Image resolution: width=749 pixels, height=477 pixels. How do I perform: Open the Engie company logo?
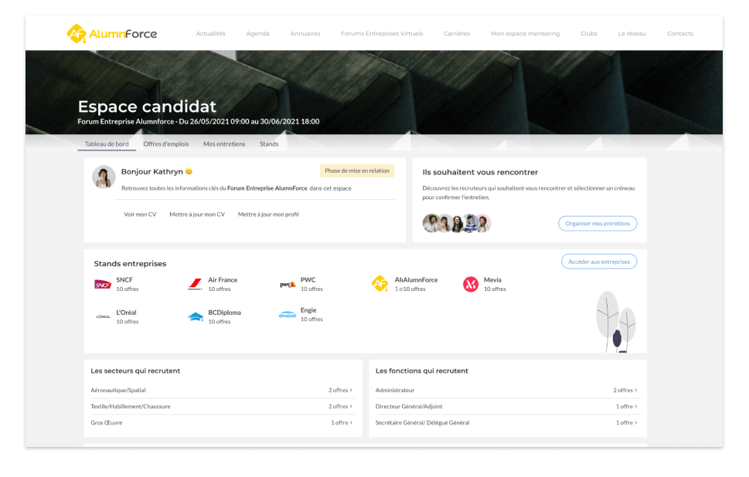point(288,315)
